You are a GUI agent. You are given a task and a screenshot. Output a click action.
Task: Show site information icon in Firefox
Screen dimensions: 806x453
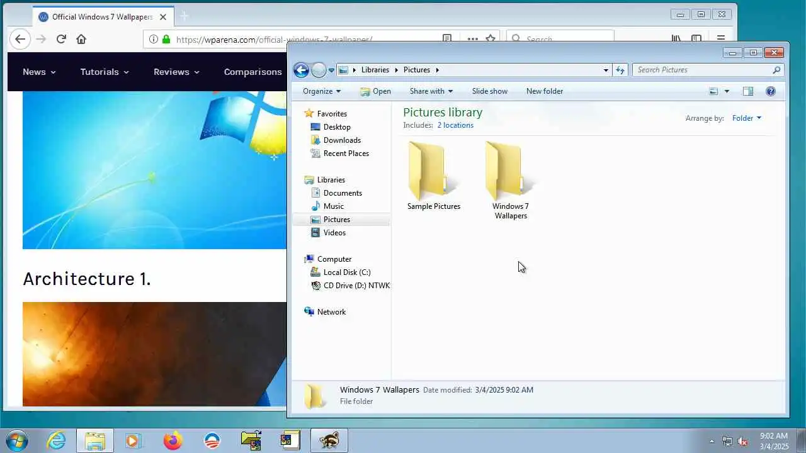154,39
